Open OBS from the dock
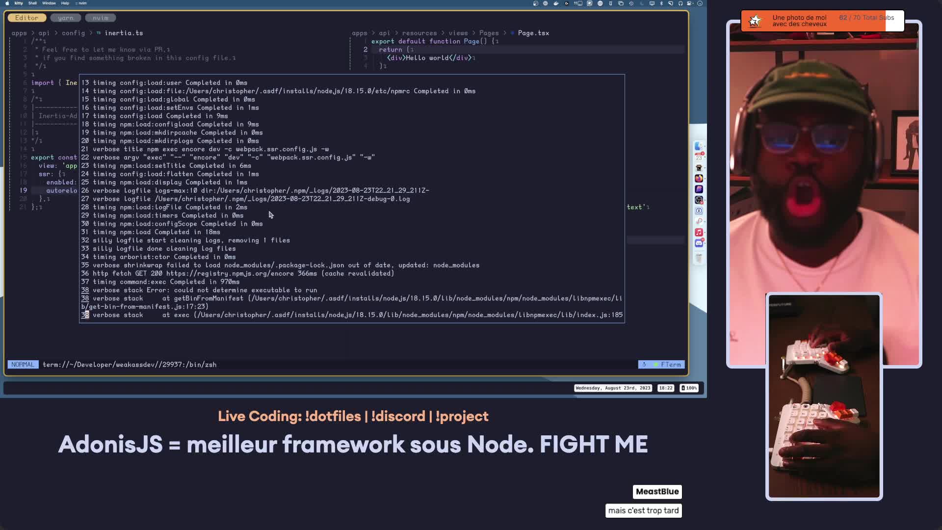Image resolution: width=942 pixels, height=530 pixels. (699, 200)
